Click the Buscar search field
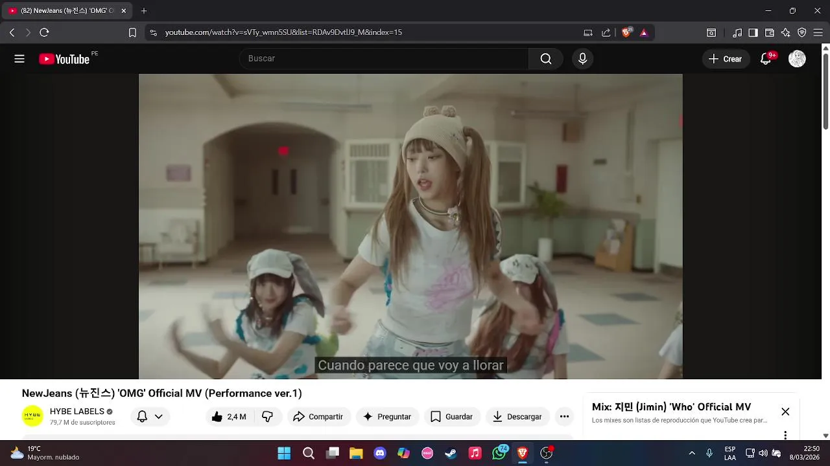Screen dimensions: 830x466 (x=384, y=58)
